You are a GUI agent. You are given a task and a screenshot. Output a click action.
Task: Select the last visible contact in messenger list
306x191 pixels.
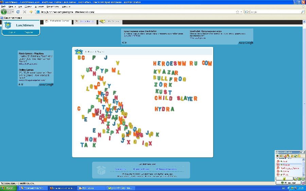(x=289, y=175)
